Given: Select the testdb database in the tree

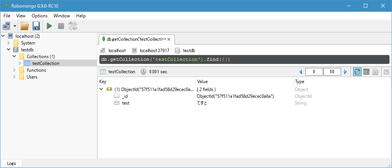Looking at the screenshot, I should [28, 49].
